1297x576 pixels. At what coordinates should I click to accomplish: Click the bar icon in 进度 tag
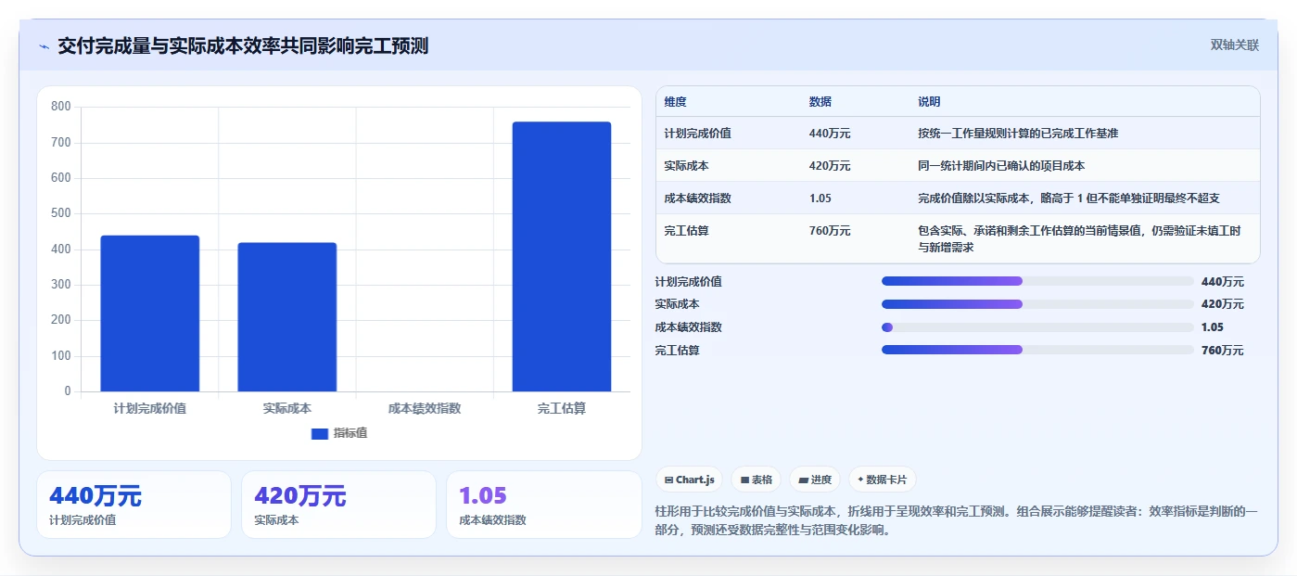coord(803,480)
